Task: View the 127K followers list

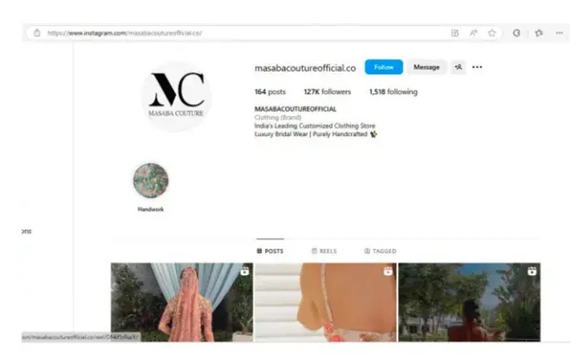Action: pyautogui.click(x=327, y=92)
